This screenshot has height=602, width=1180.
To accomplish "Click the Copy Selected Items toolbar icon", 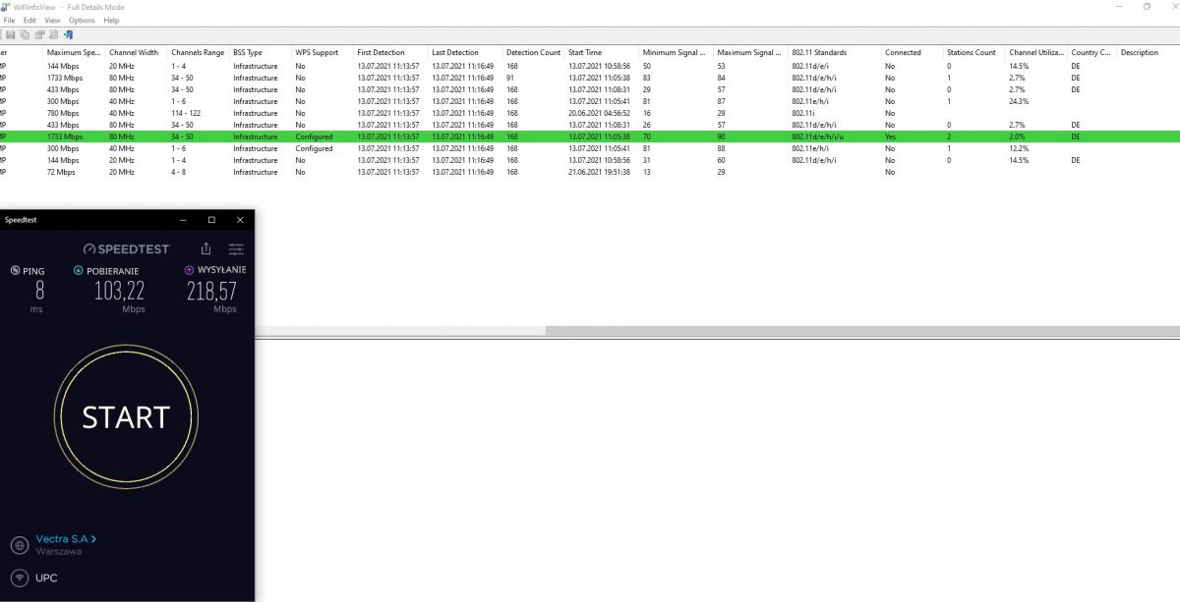I will click(26, 34).
